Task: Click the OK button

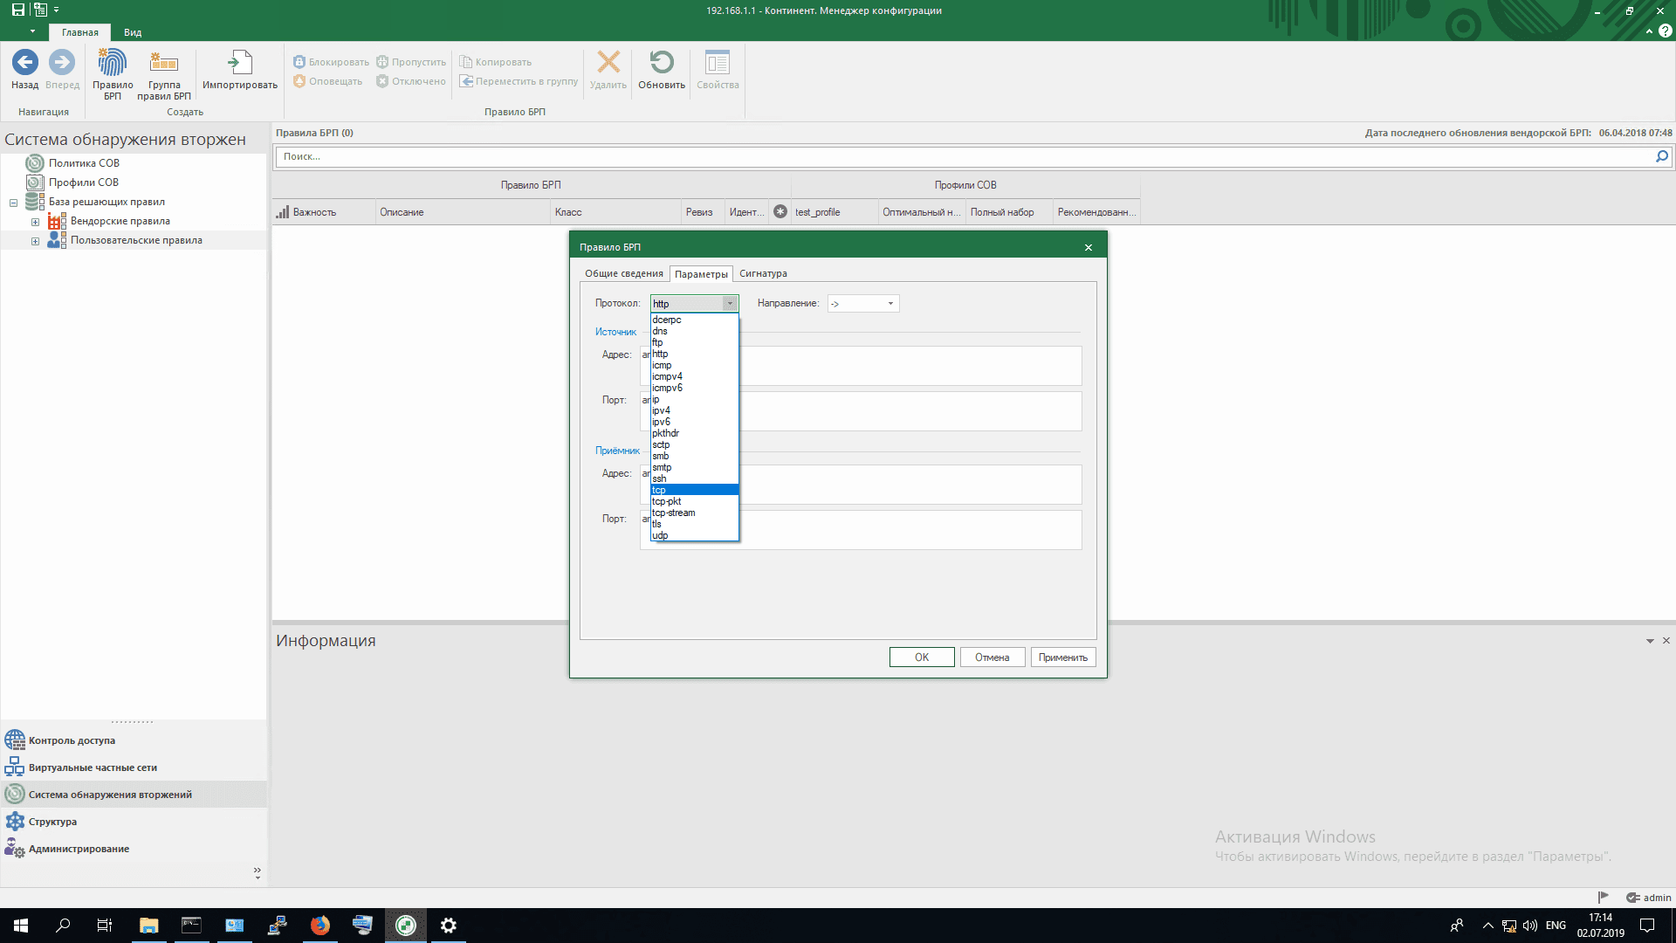Action: tap(921, 657)
